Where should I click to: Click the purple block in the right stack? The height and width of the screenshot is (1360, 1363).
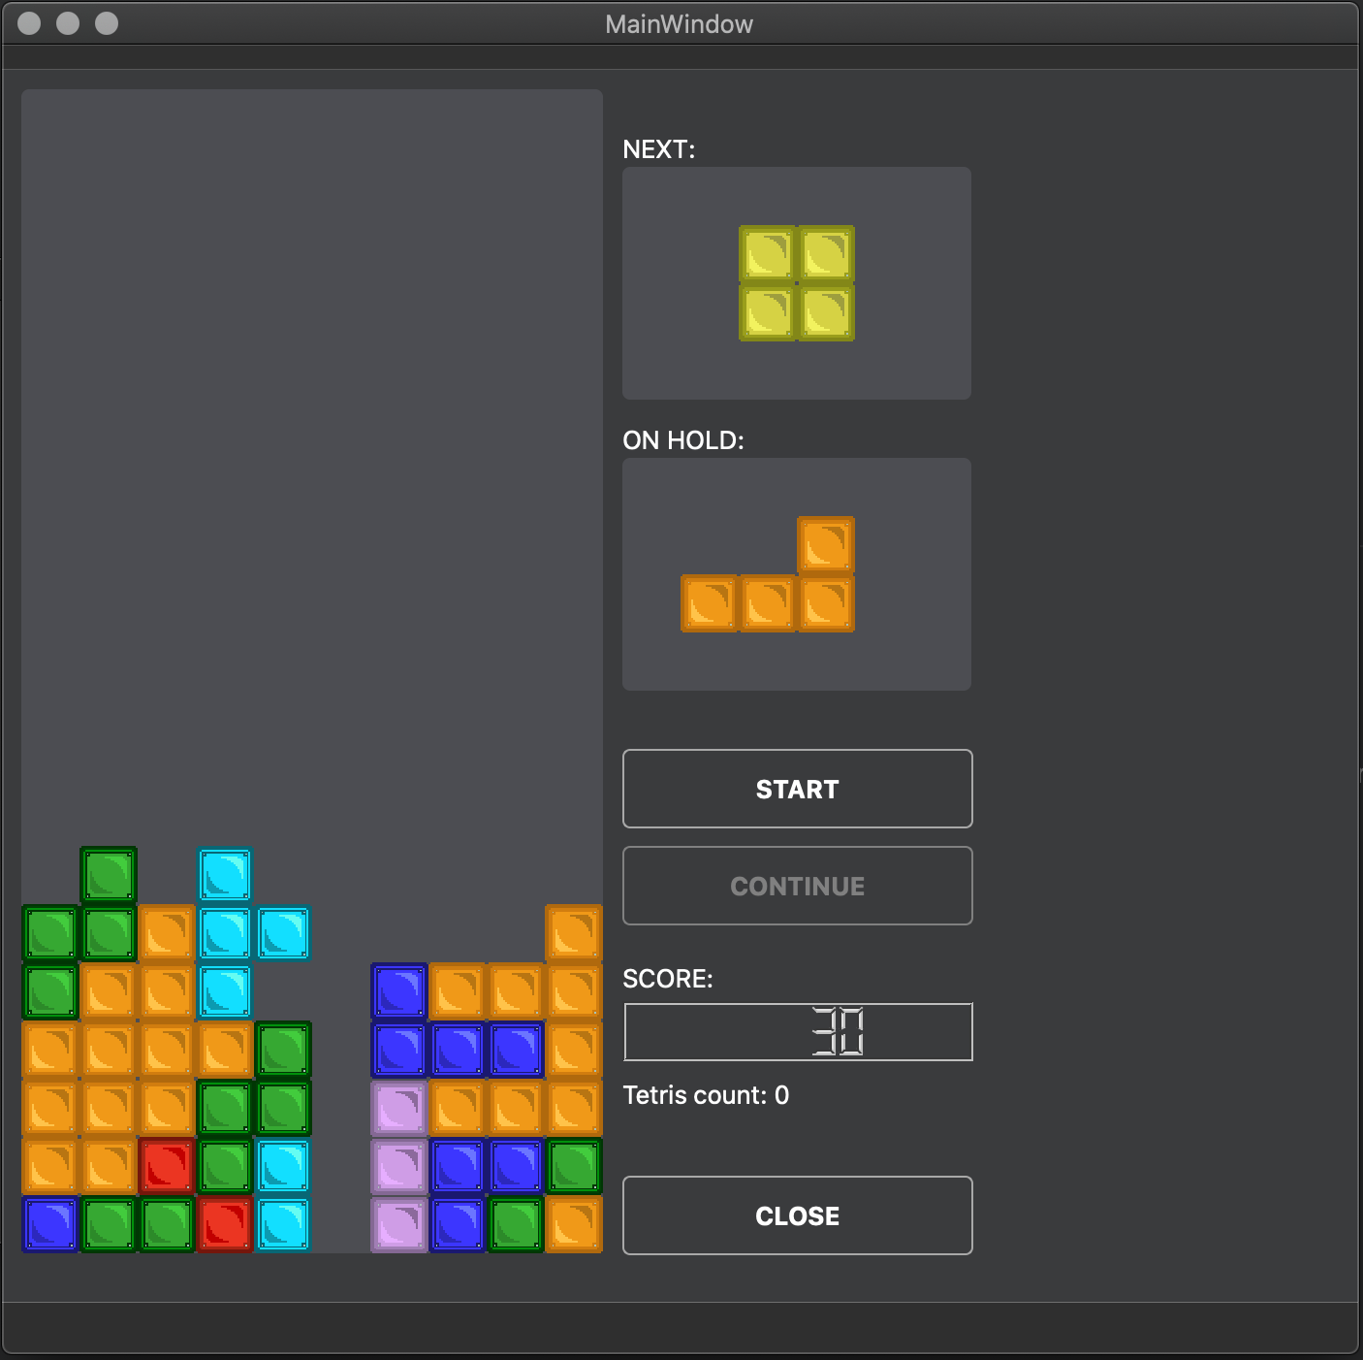click(x=397, y=1108)
